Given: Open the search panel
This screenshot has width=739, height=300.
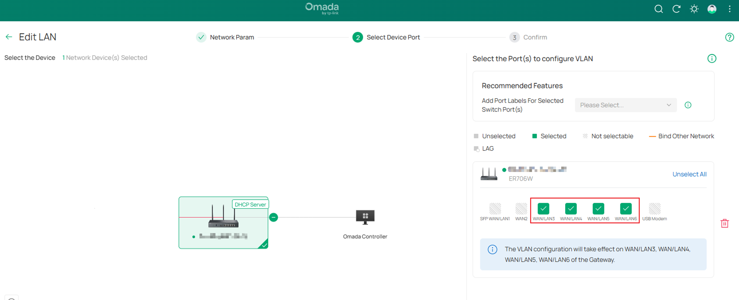Looking at the screenshot, I should pyautogui.click(x=658, y=9).
